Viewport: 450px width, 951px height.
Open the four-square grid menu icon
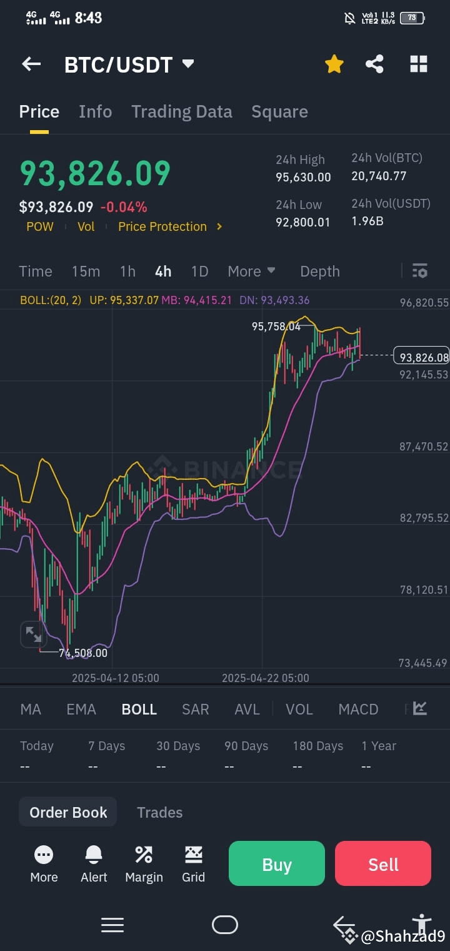pyautogui.click(x=419, y=64)
